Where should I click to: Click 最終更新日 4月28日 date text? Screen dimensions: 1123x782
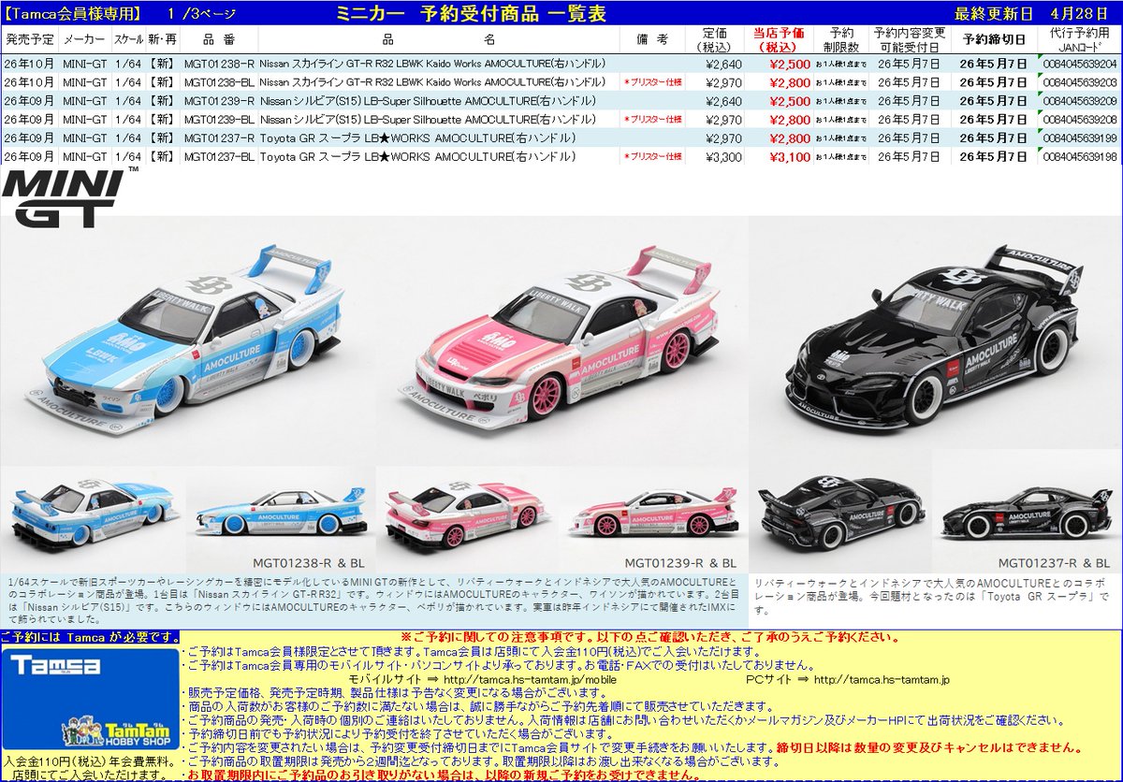tap(1031, 14)
